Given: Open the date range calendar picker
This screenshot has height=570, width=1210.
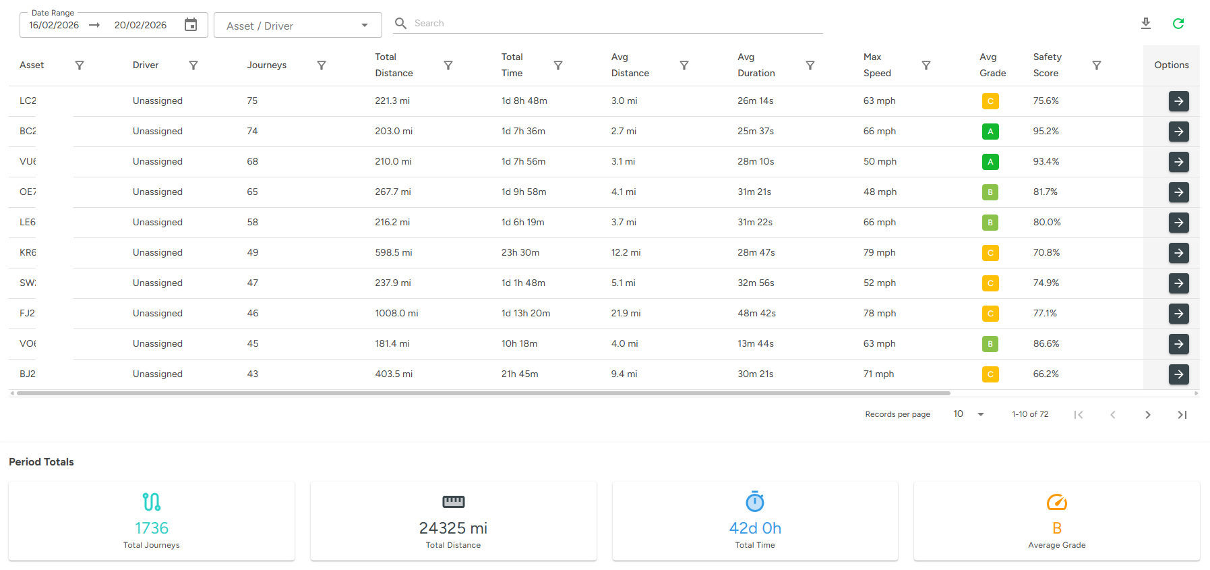Looking at the screenshot, I should click(191, 25).
